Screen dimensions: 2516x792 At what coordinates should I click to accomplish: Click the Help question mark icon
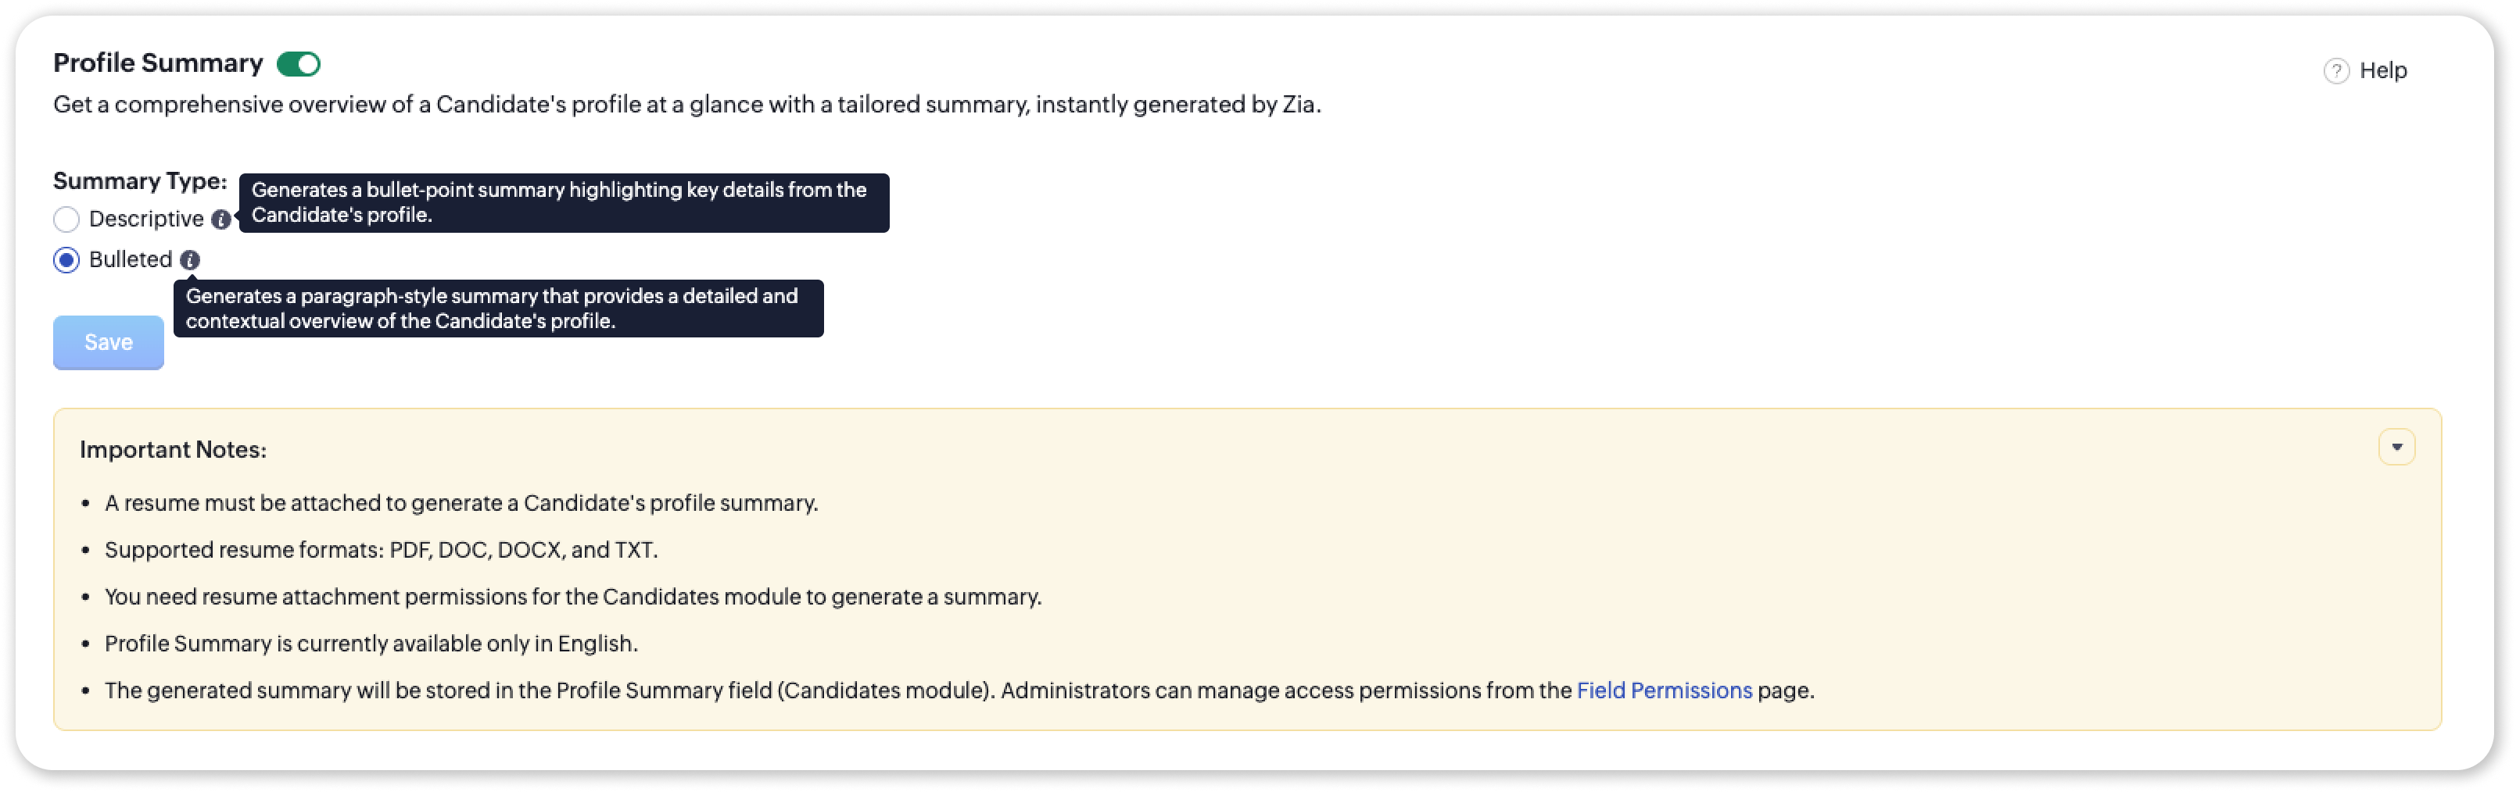2335,71
